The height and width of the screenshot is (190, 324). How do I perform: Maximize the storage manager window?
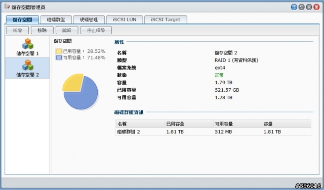tap(309, 7)
